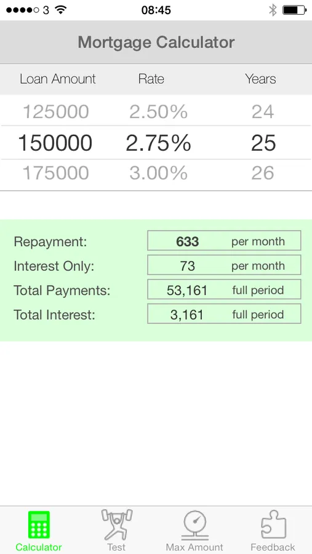312x554 pixels.
Task: Tap the puzzle piece Feedback icon
Action: [273, 524]
